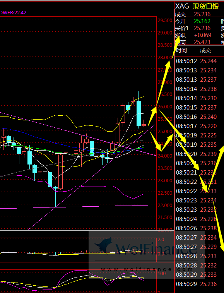This screenshot has height=293, width=224.
Task: Click the 08:50:26 time cell
Action: (x=186, y=228)
